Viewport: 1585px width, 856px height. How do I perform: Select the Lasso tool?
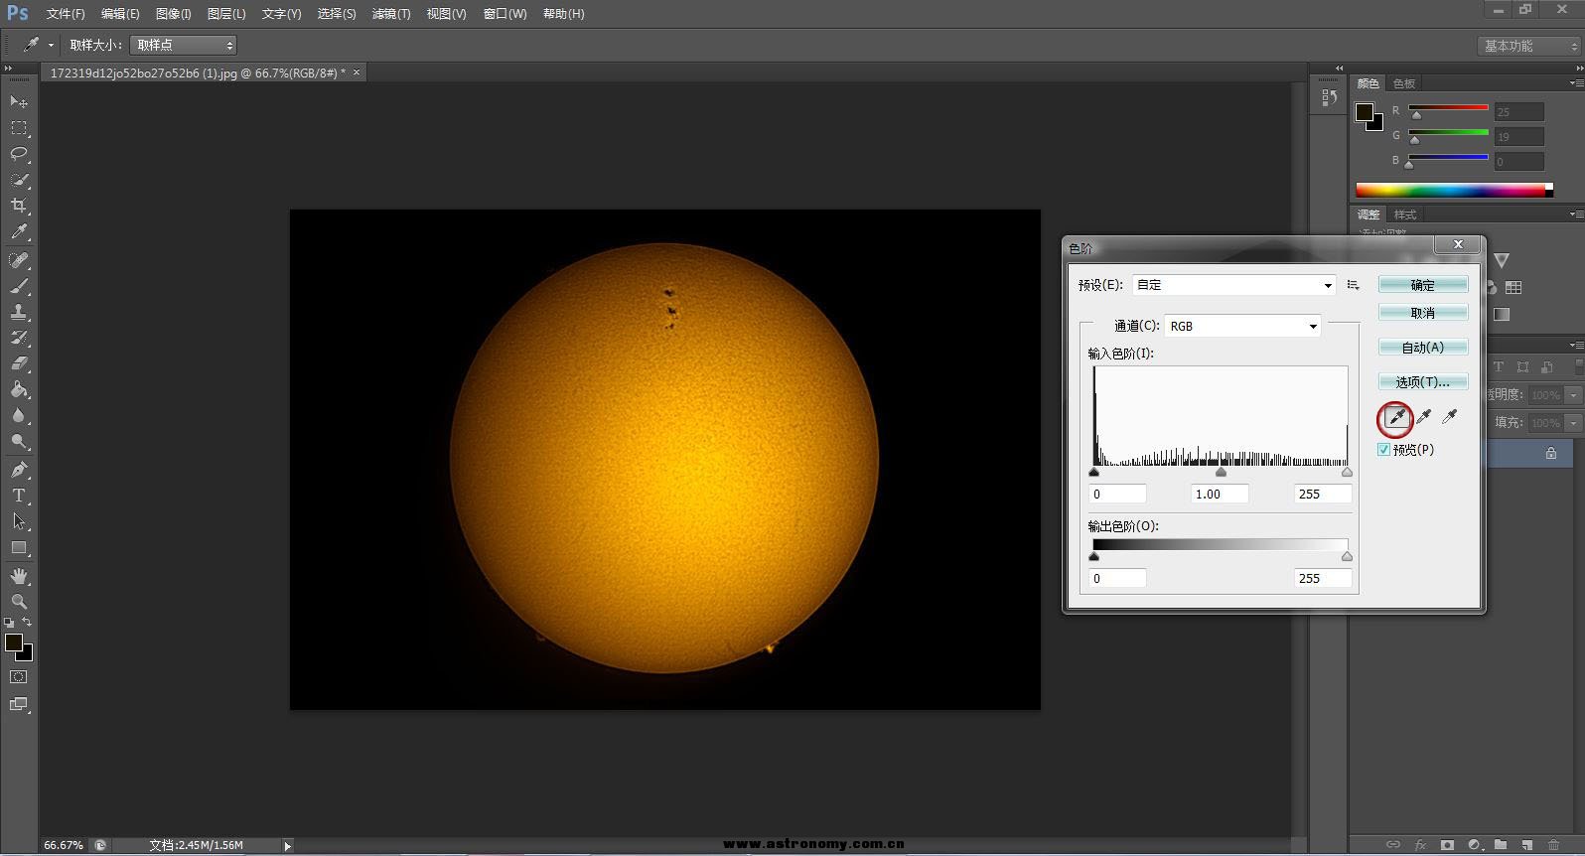coord(19,154)
